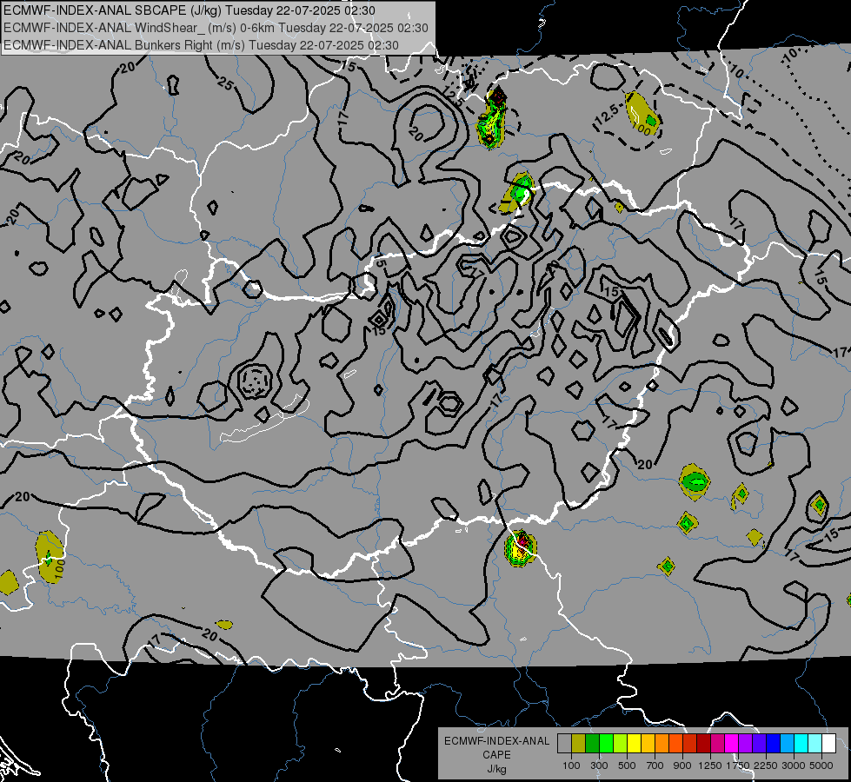Image resolution: width=851 pixels, height=782 pixels.
Task: Click the legend tick label 900
Action: point(682,765)
